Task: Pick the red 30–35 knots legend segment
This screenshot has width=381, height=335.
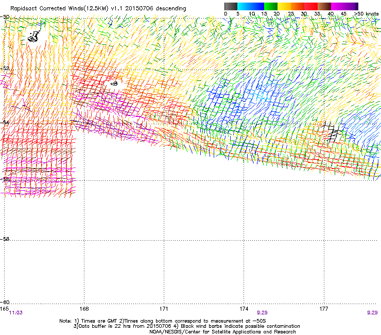Action: point(311,6)
